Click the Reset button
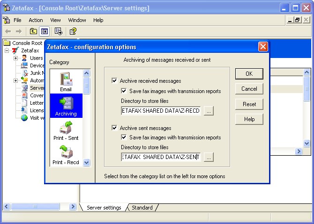 pos(249,104)
